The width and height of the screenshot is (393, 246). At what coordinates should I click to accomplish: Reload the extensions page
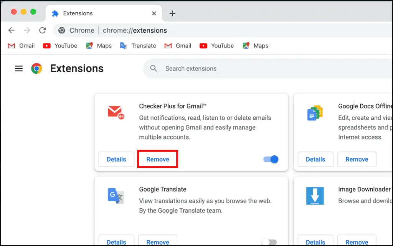pos(43,30)
